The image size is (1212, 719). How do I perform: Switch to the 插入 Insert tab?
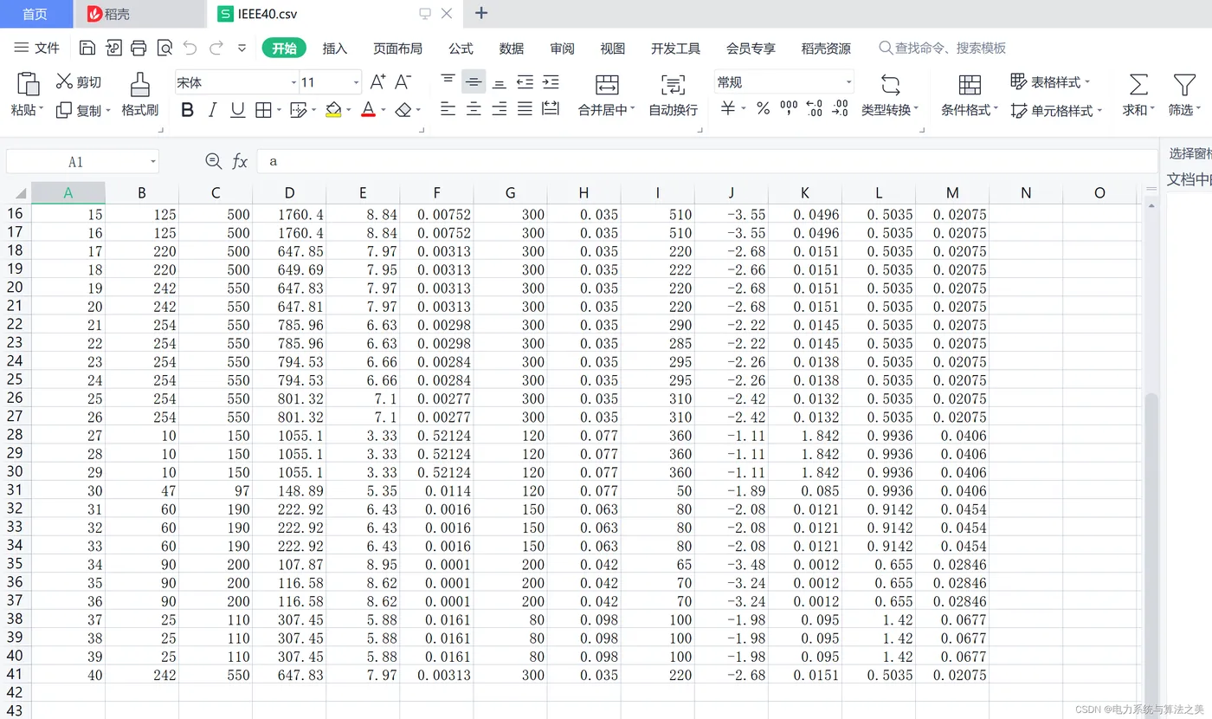point(335,49)
